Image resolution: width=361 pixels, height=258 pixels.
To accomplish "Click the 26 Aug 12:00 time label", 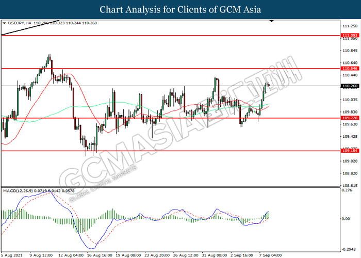I will click(186, 255).
